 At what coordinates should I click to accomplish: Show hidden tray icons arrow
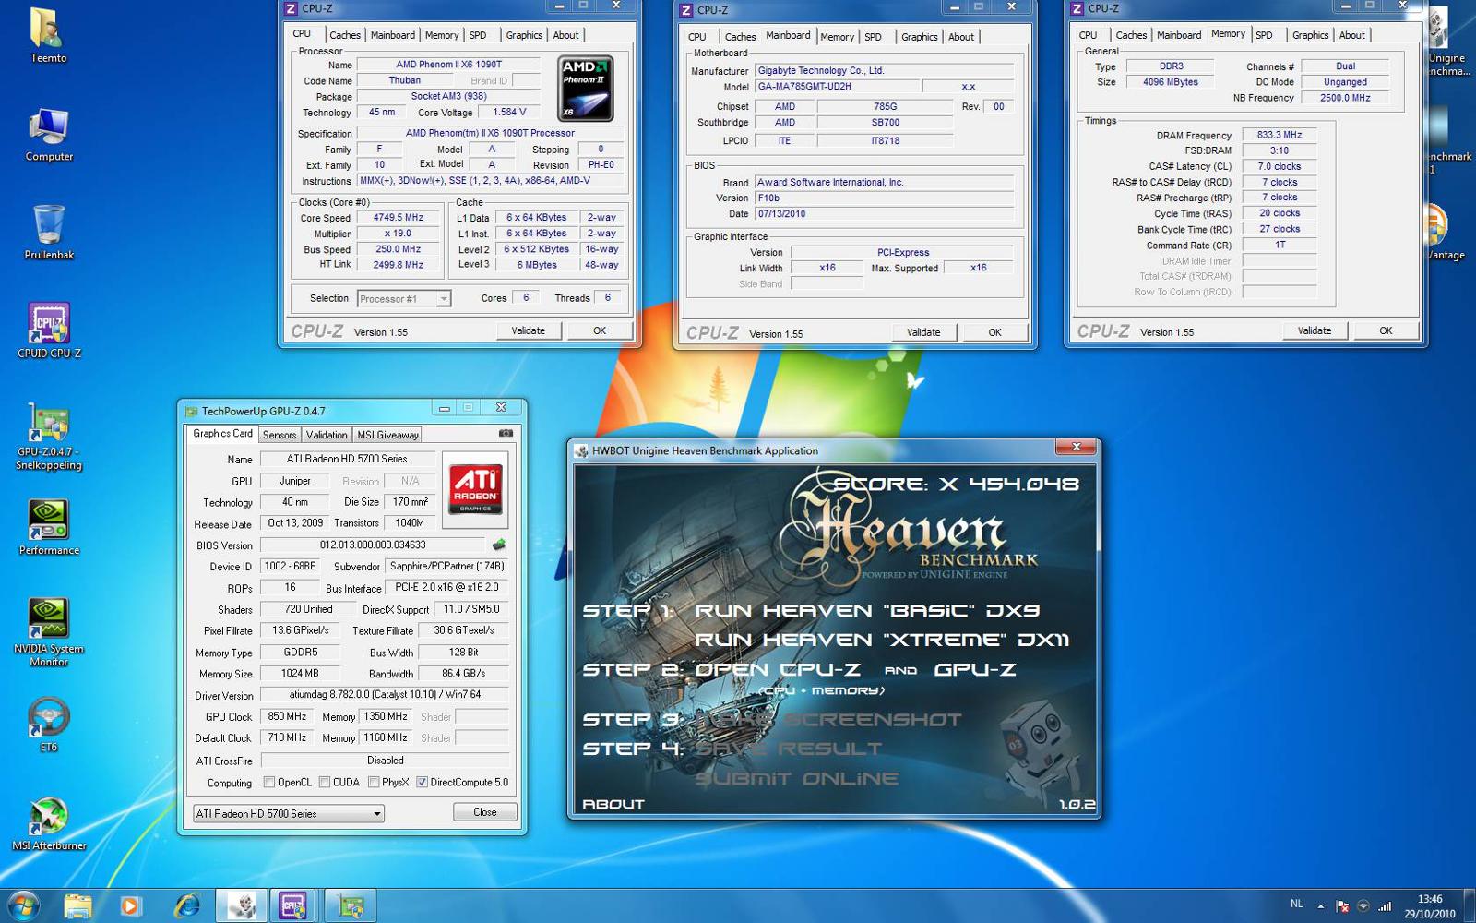pyautogui.click(x=1320, y=906)
